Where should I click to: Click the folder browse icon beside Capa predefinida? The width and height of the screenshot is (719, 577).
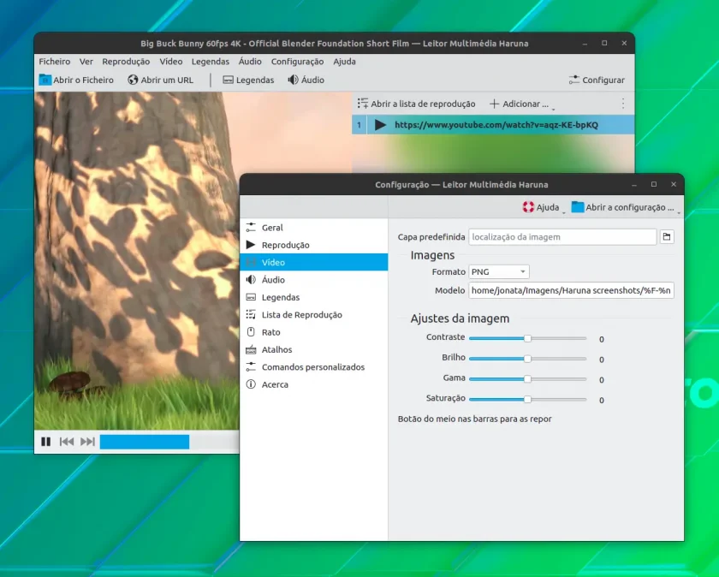click(x=667, y=236)
